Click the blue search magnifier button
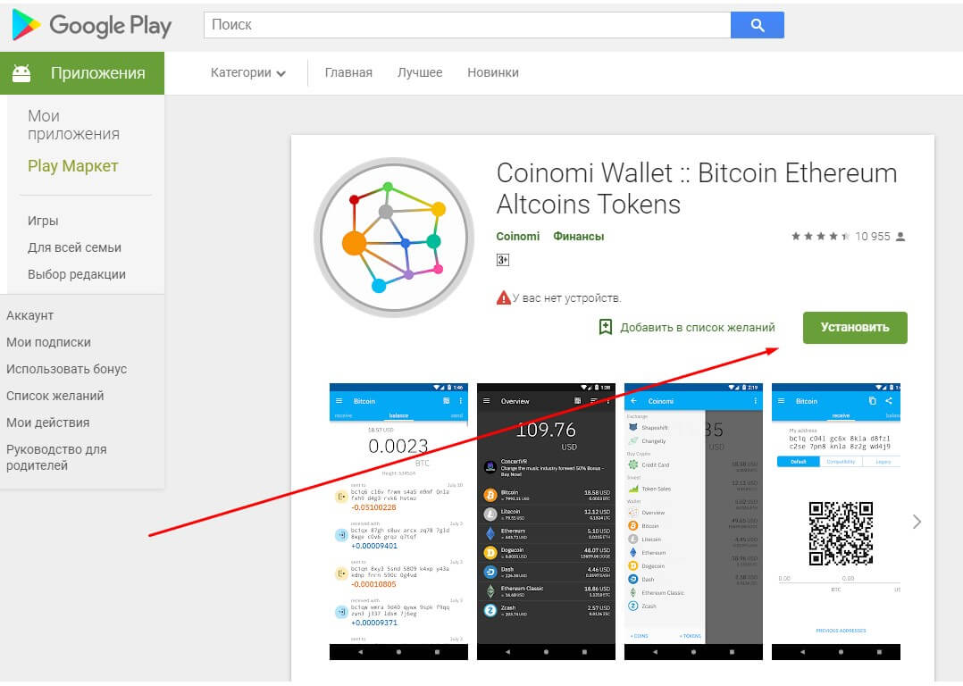Viewport: 963px width, 686px height. click(x=758, y=25)
